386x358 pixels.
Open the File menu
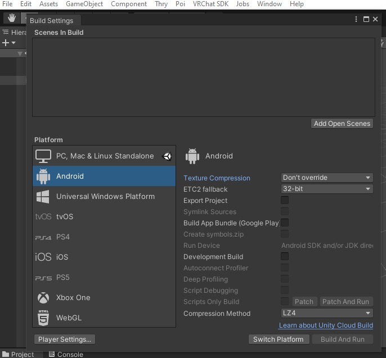(7, 4)
